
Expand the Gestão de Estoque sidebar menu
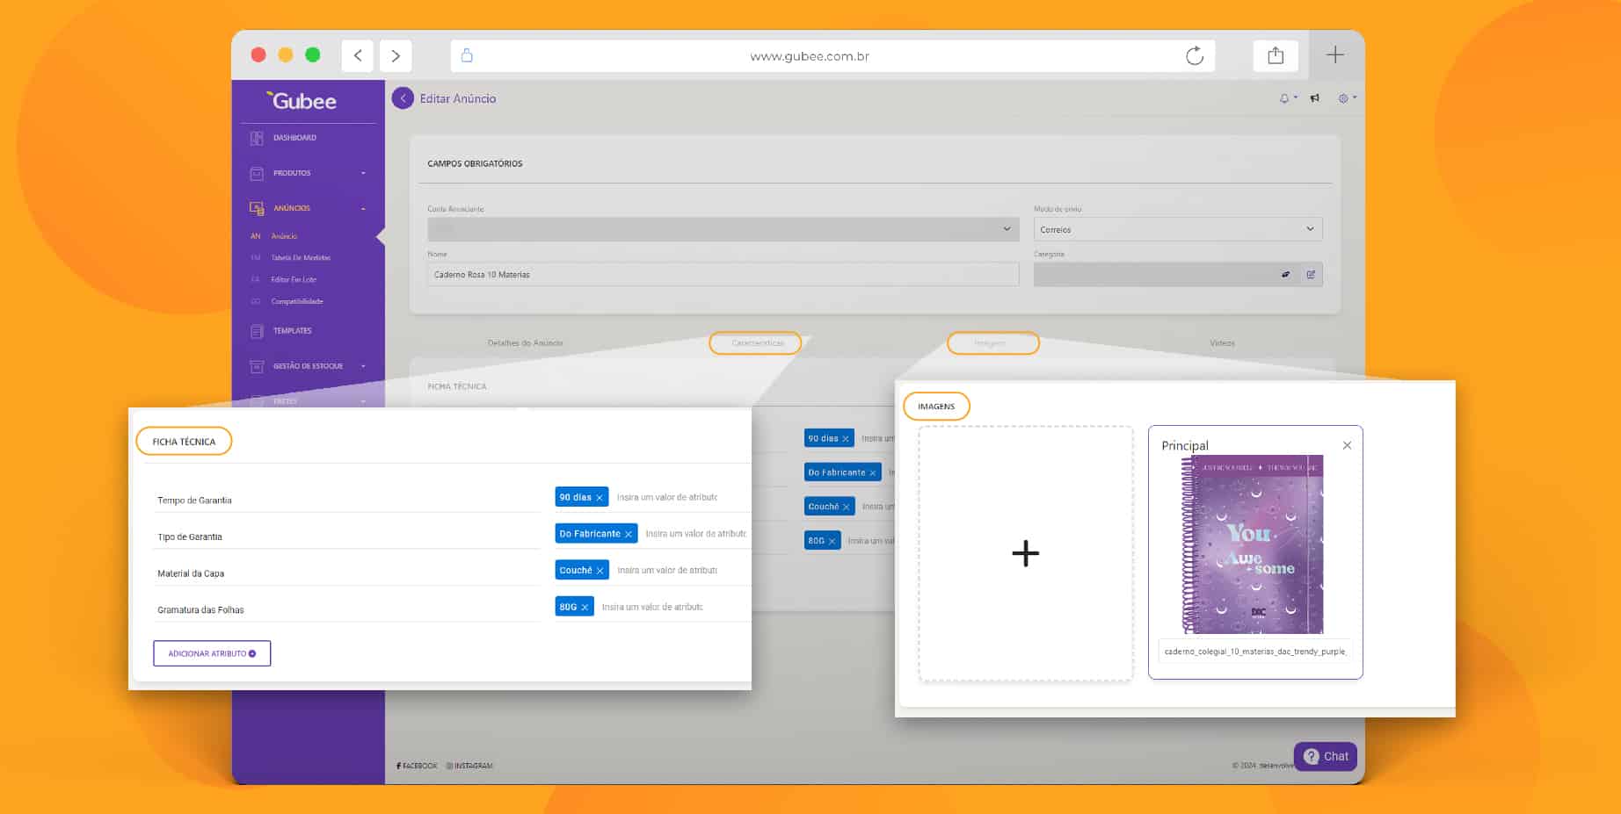click(x=308, y=366)
